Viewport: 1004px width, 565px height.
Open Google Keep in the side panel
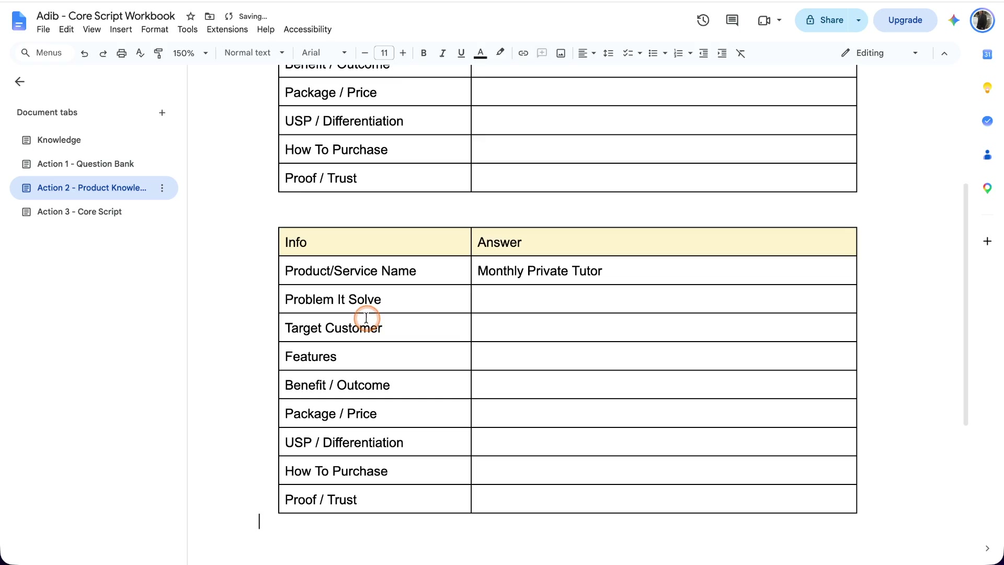[x=987, y=87]
